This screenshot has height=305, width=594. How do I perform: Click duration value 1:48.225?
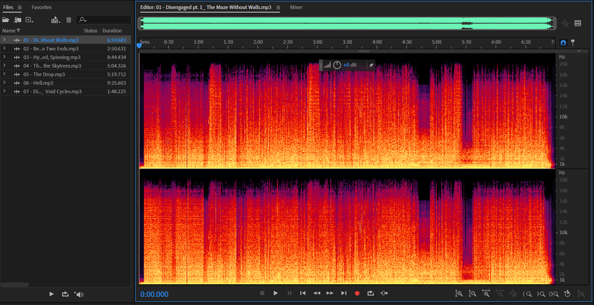116,91
